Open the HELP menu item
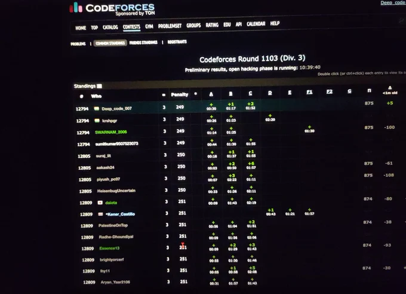 coord(275,23)
